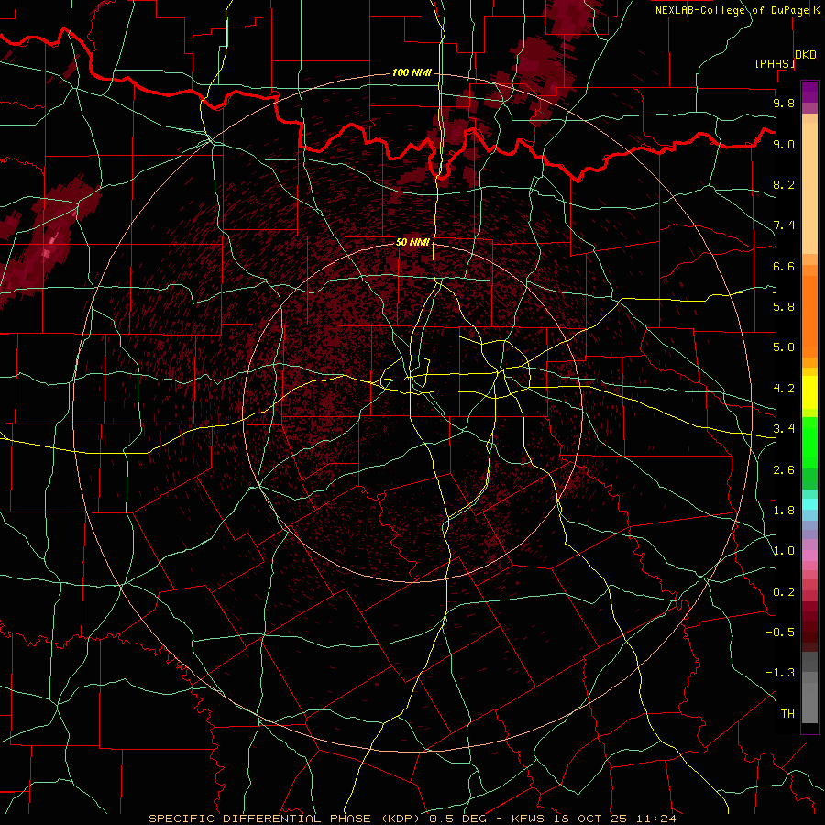Select the orange segment of the color bar
The width and height of the screenshot is (825, 825).
(x=809, y=316)
